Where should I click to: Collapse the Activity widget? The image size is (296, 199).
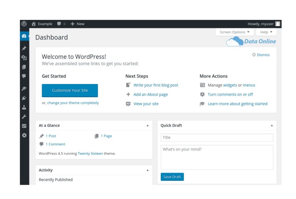click(148, 170)
